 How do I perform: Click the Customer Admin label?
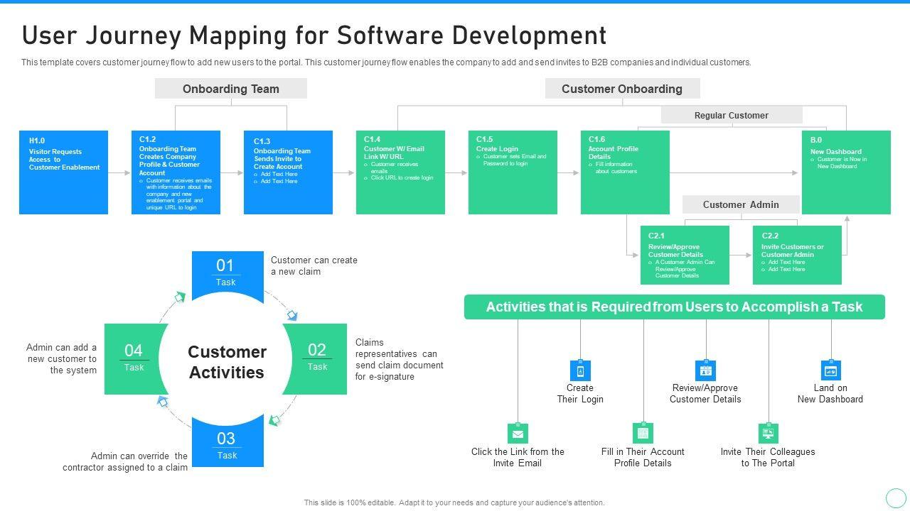[741, 204]
